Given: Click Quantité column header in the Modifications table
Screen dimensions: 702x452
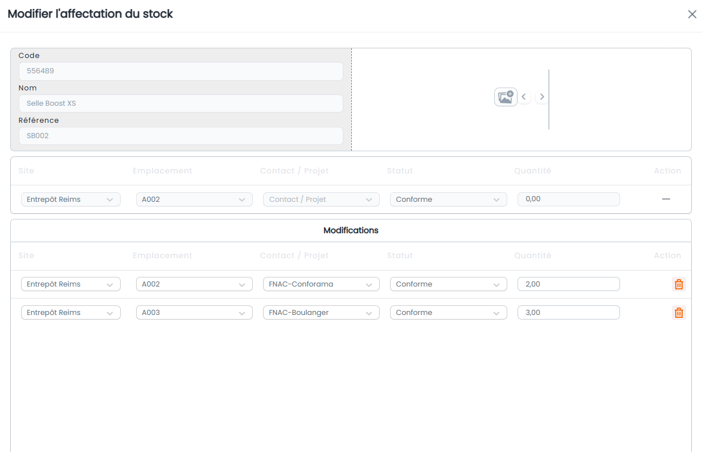Looking at the screenshot, I should (533, 256).
